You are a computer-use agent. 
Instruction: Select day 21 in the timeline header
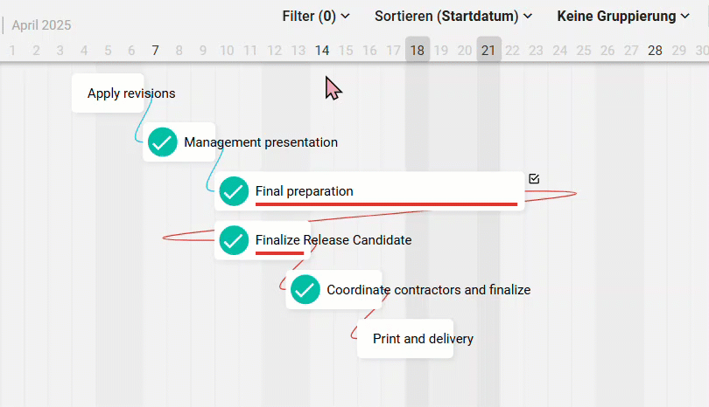coord(488,50)
